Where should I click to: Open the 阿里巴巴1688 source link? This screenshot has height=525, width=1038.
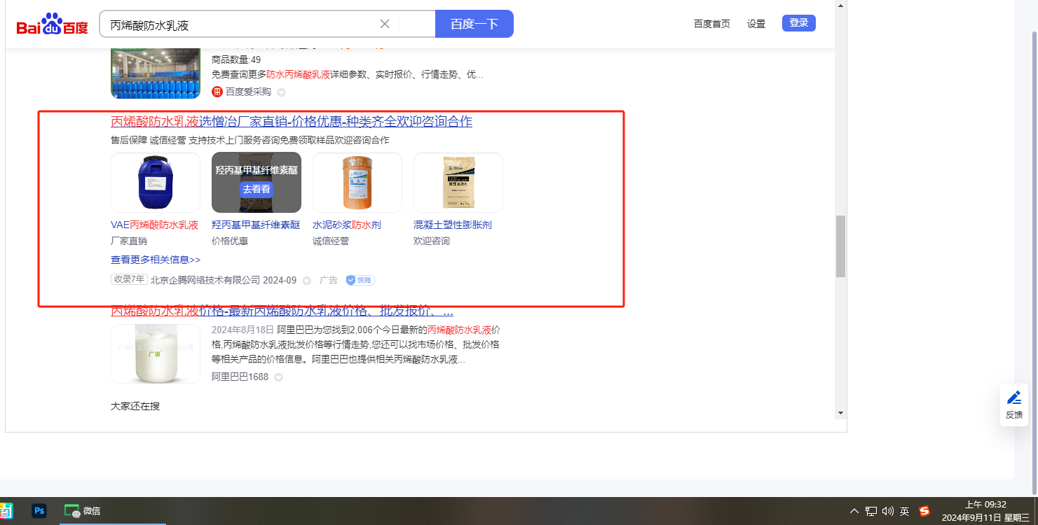point(240,377)
